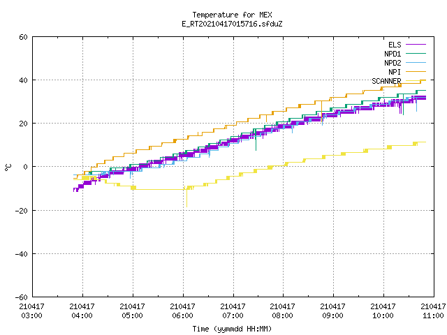Click the purple ELS legend line sample
Screen dimensions: 447x335
416,45
